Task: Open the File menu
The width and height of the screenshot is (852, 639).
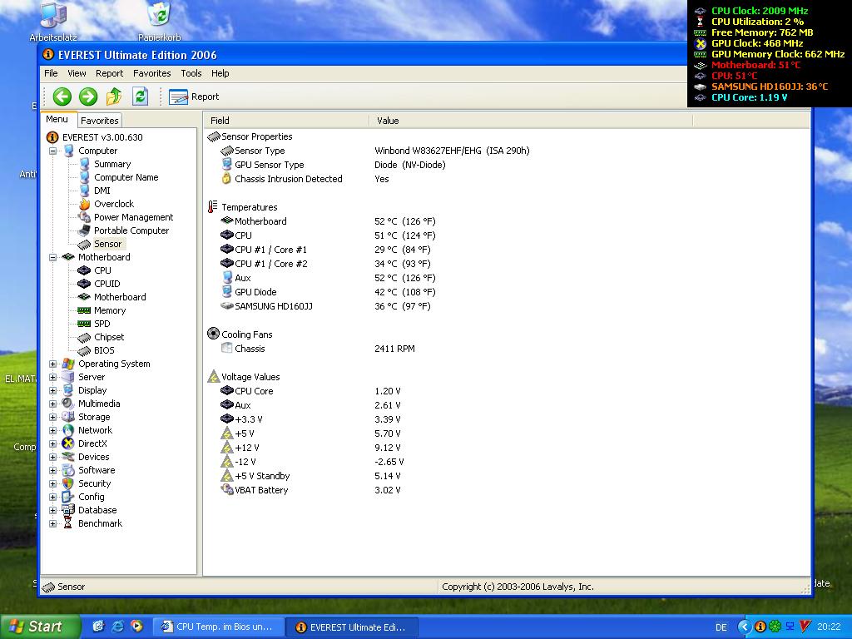Action: coord(51,73)
